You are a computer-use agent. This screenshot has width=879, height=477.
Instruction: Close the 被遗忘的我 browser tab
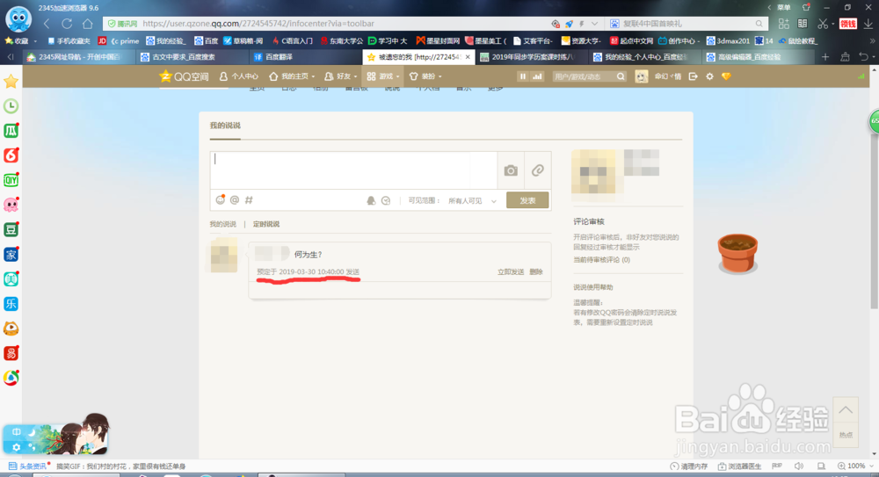pos(468,56)
